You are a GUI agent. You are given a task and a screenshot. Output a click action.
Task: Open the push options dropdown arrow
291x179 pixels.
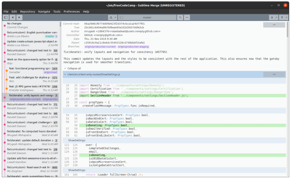(x=286, y=17)
